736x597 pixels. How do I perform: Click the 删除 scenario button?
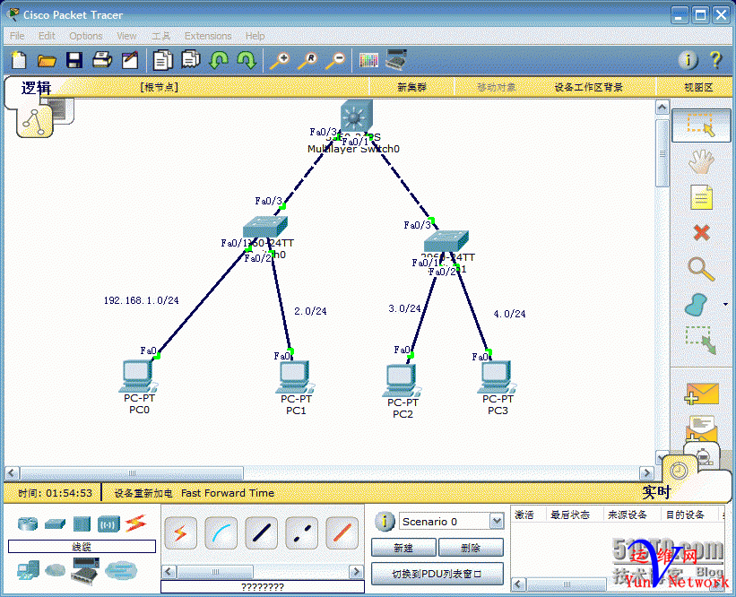tap(471, 548)
